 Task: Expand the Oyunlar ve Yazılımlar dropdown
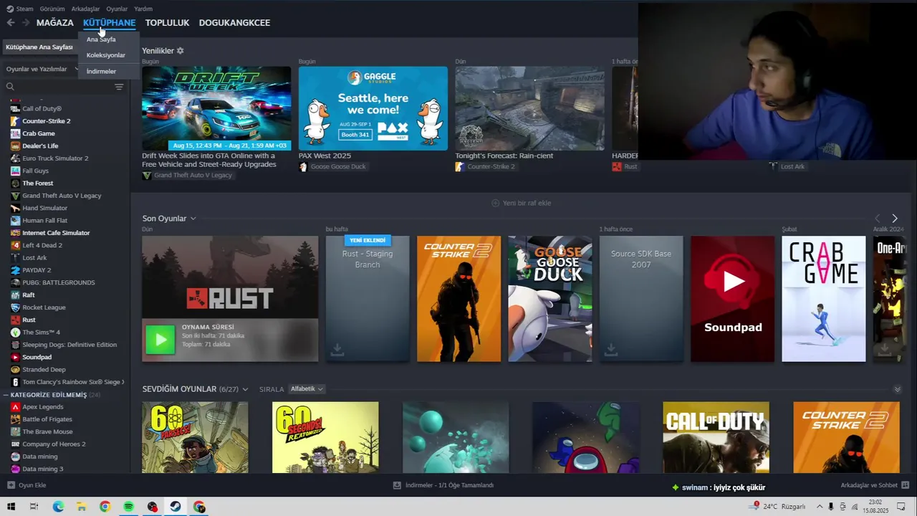(x=43, y=69)
